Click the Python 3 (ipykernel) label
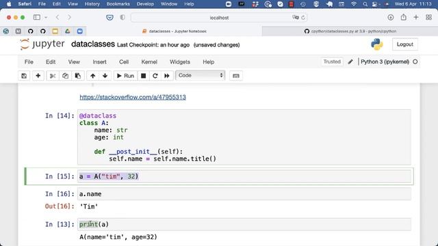 pyautogui.click(x=385, y=61)
